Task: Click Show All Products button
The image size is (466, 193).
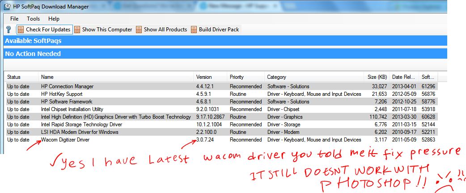Action: tap(162, 30)
